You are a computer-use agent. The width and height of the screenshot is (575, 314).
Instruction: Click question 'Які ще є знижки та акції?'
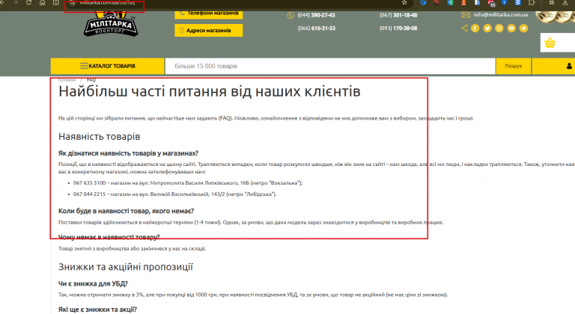[x=97, y=310]
